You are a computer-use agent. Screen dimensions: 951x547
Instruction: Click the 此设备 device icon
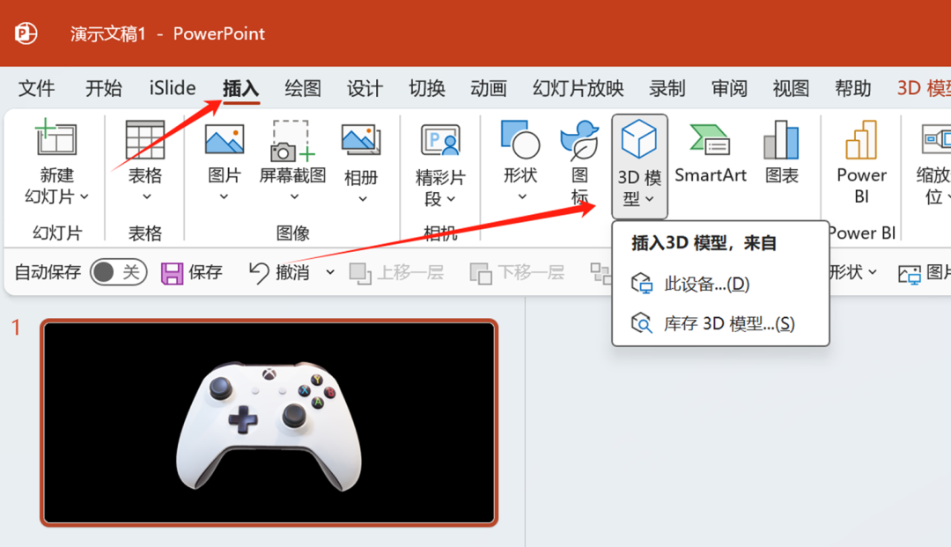tap(642, 284)
